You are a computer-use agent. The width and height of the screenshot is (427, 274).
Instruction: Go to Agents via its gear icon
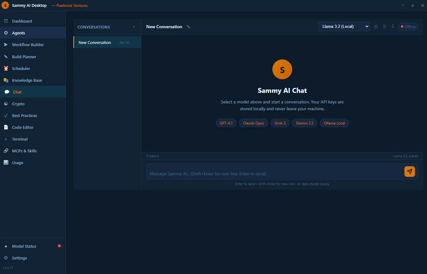6,33
